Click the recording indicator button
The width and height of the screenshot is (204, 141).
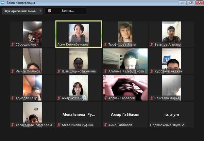coord(65,11)
